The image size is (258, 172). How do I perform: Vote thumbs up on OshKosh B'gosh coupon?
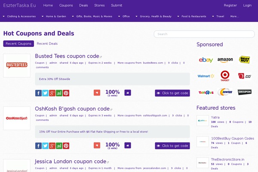128,145
